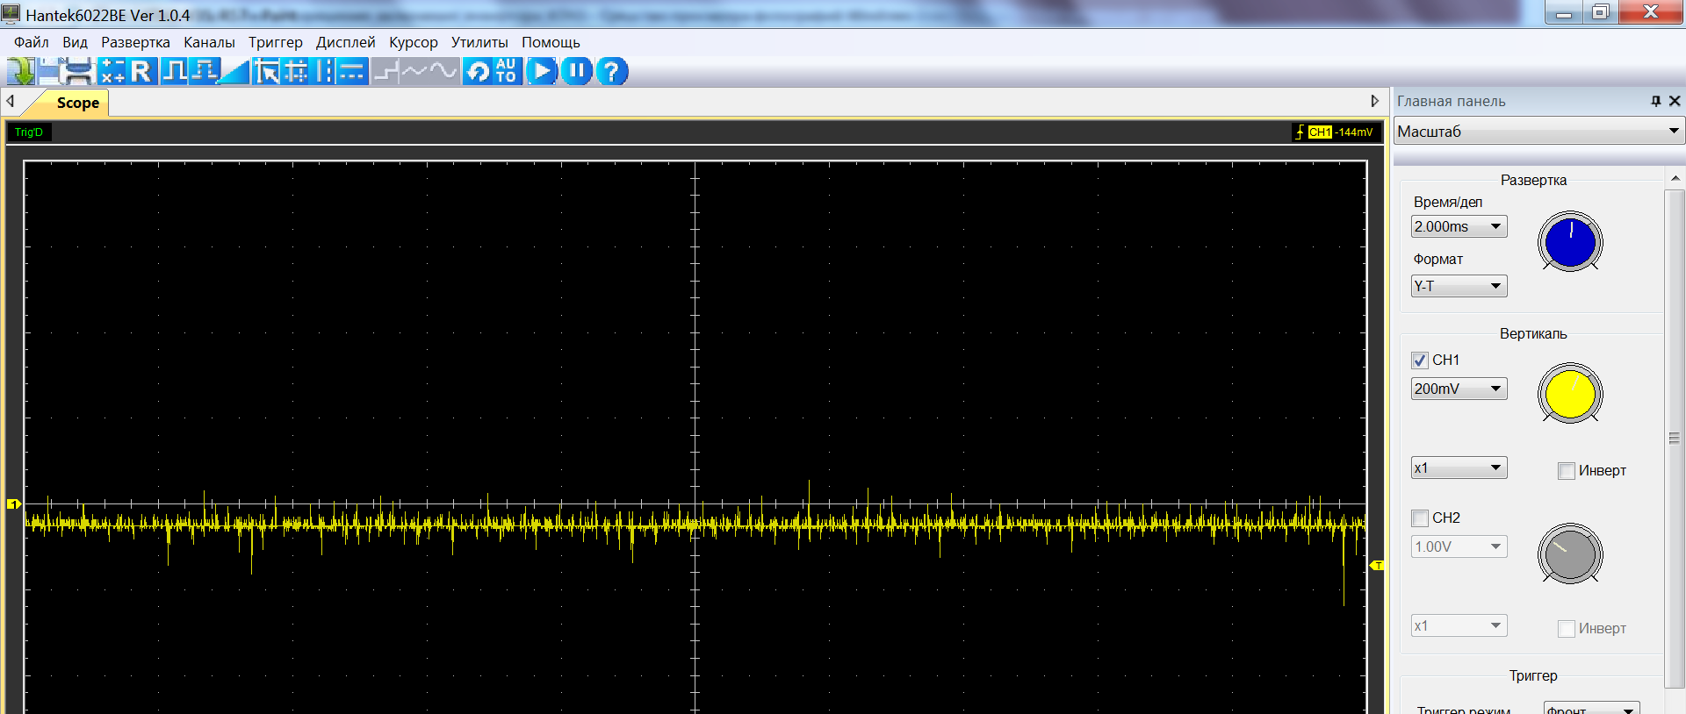Click the Trig'D status indicator

[x=28, y=132]
